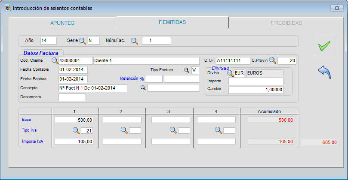Image resolution: width=348 pixels, height=180 pixels.
Task: Click C.Provin lookup magnifier icon
Action: [272, 60]
